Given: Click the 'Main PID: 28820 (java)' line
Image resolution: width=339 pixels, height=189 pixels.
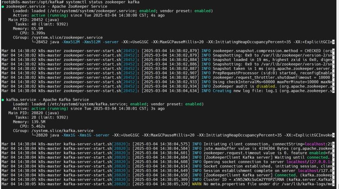Looking at the screenshot, I should click(x=33, y=113).
